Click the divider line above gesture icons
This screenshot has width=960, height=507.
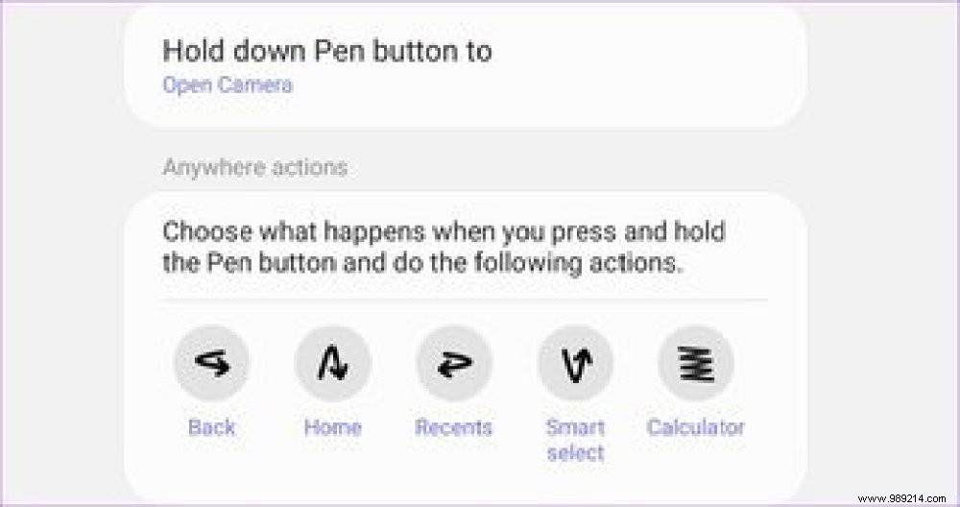tap(465, 301)
